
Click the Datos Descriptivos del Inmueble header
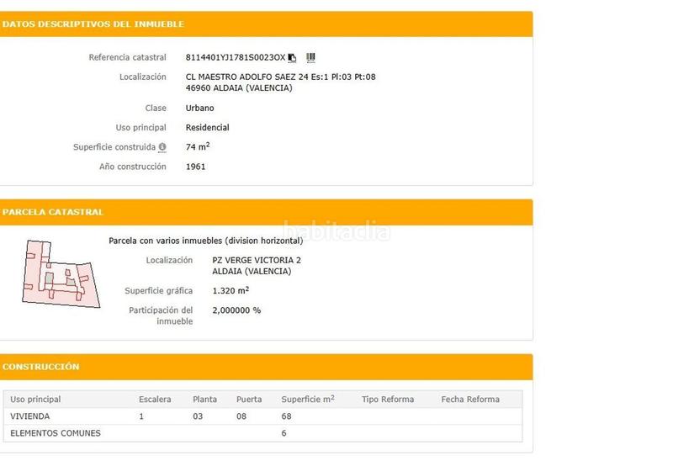pos(93,24)
